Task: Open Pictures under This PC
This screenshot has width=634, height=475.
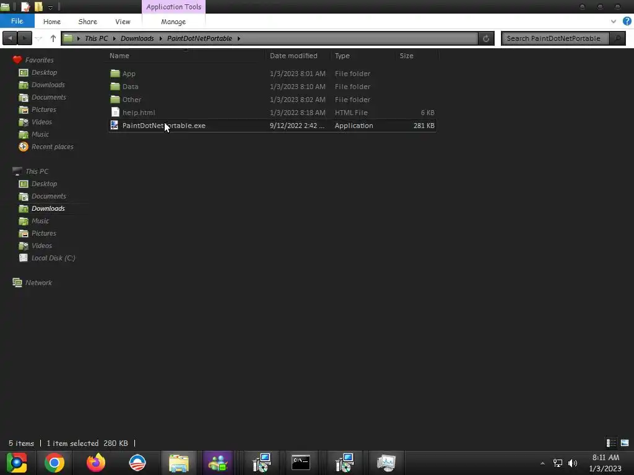Action: pos(38,233)
